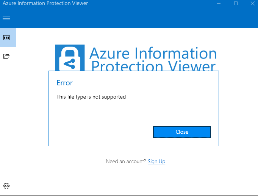Click the blue header bar beside hamburger
Viewport: 258px width, 196px height.
[133, 19]
